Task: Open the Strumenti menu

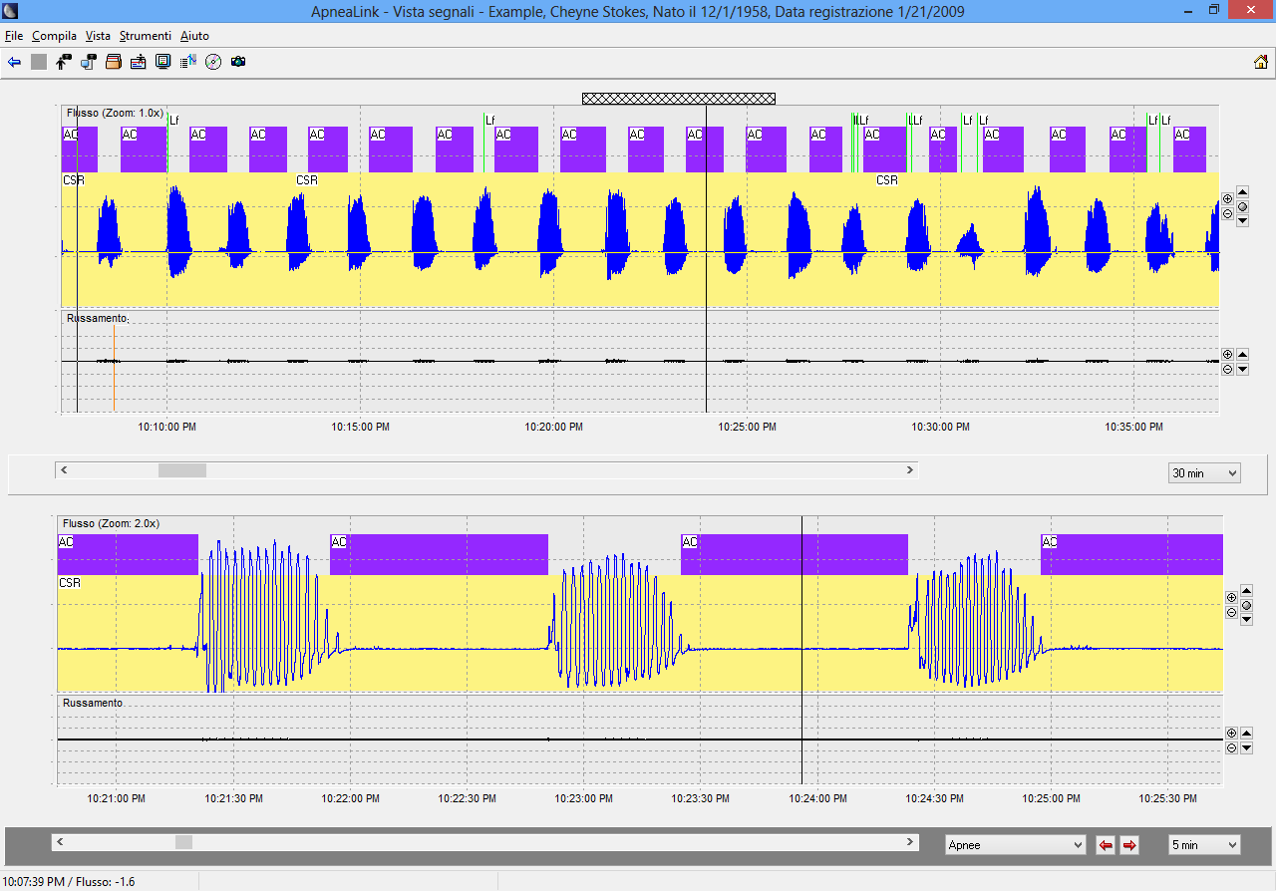Action: [146, 36]
